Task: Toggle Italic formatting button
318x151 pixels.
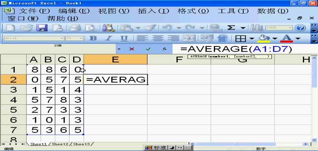Action: click(x=108, y=39)
